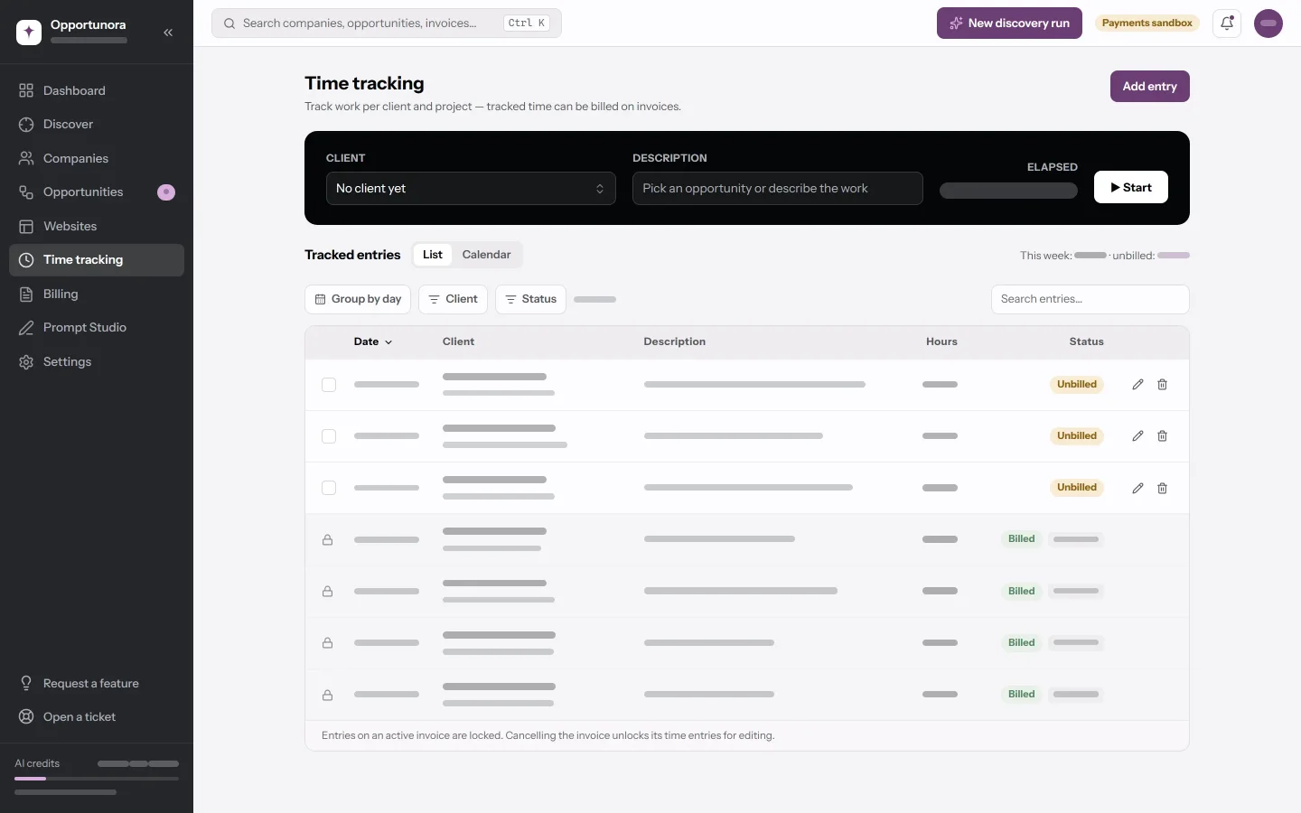Open the user avatar menu
Image resolution: width=1301 pixels, height=813 pixels.
click(1268, 23)
